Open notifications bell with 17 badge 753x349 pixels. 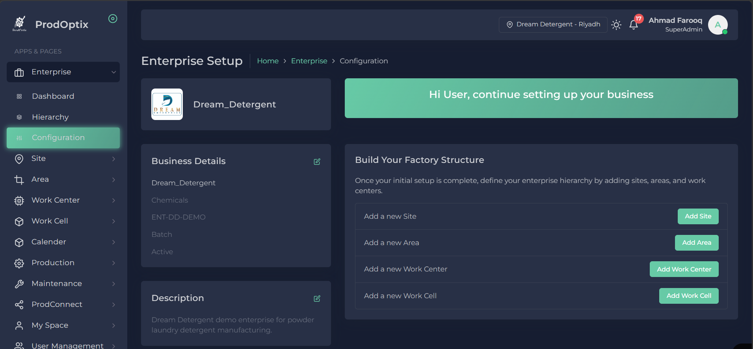pyautogui.click(x=634, y=25)
